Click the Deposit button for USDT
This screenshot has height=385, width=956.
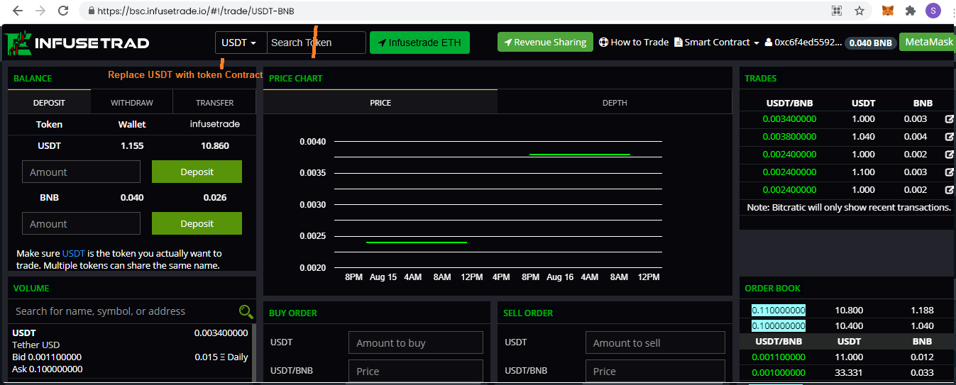click(197, 172)
